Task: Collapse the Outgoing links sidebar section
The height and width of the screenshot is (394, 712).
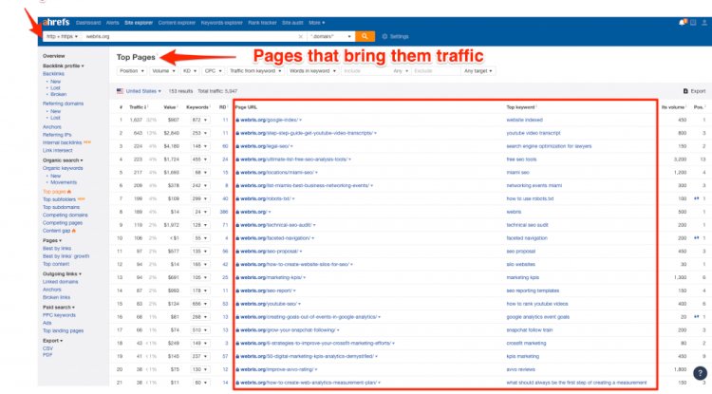Action: point(63,273)
